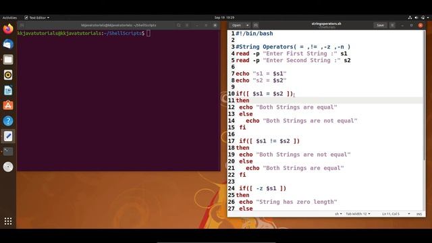This screenshot has height=243, width=432.
Task: Click the echo "s2 = $s2" line
Action: pos(261,80)
